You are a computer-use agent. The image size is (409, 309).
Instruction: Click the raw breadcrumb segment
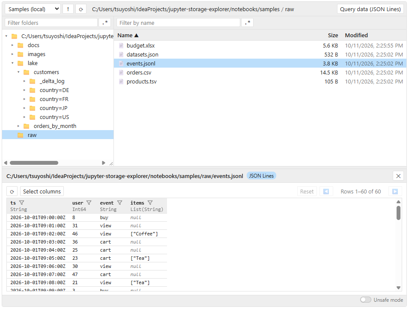(x=289, y=9)
